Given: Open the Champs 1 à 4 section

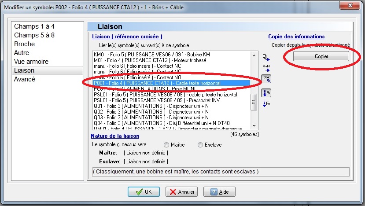Looking at the screenshot, I should click(x=34, y=26).
